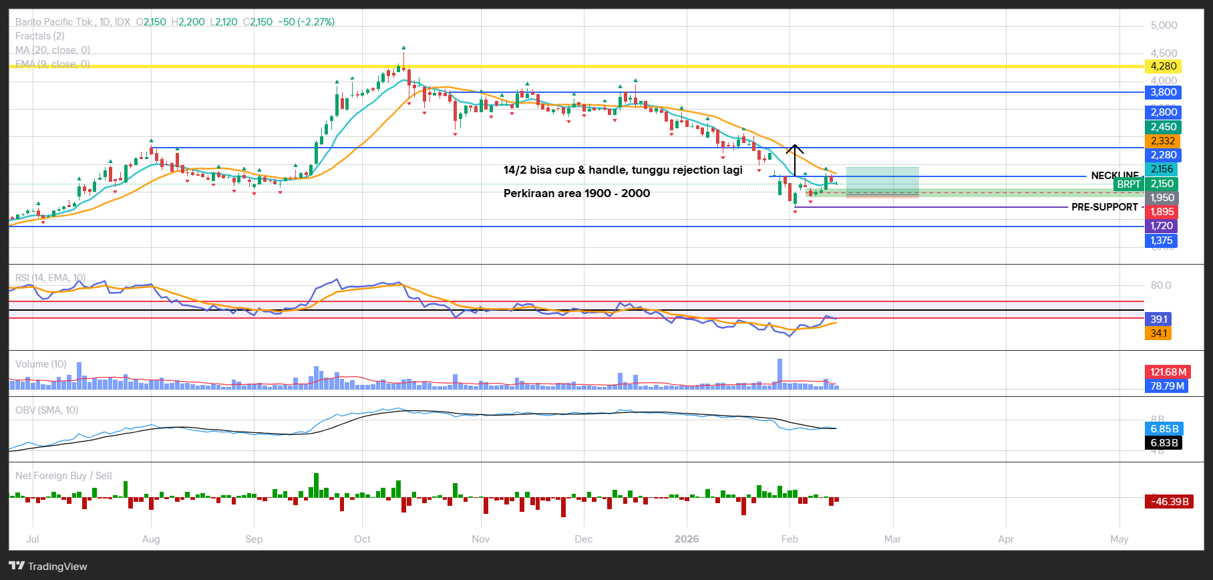Screen dimensions: 1213x580
Task: Click the green BRPT symbol tag
Action: tap(1128, 184)
